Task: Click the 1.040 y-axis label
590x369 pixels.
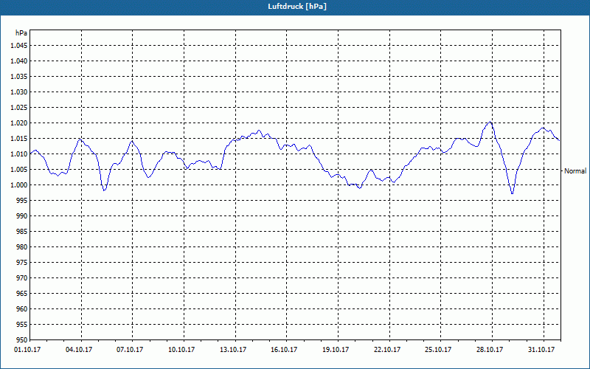Action: click(19, 61)
